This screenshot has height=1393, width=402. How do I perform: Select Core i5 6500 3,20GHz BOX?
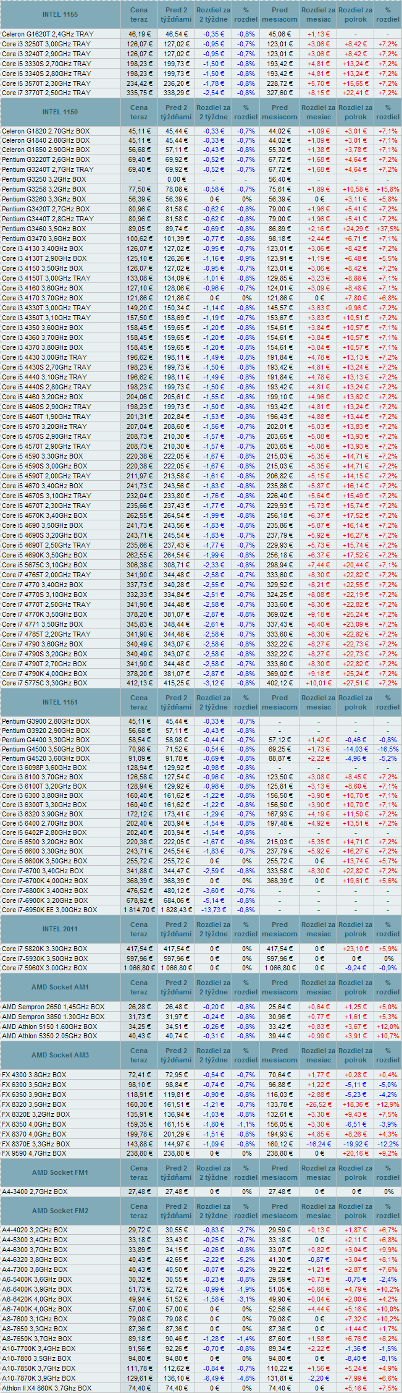(43, 842)
